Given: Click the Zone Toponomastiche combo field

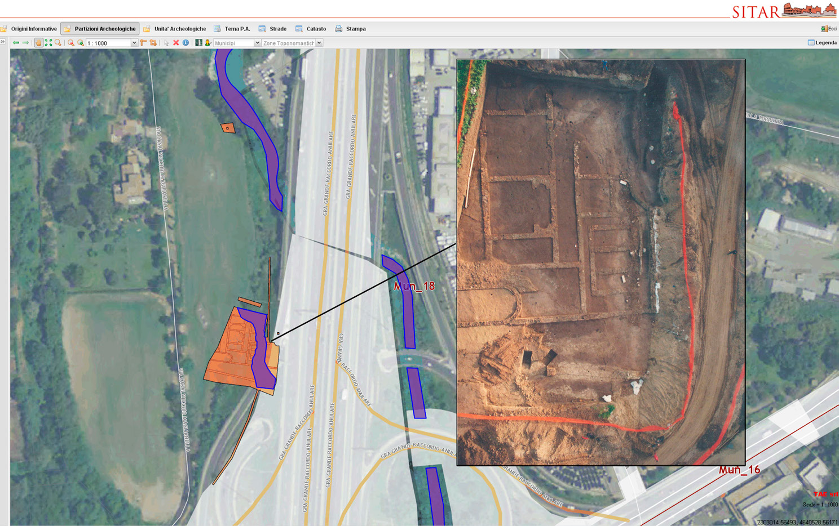Looking at the screenshot, I should pos(289,43).
